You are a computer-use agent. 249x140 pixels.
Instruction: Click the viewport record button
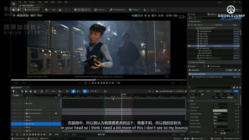click(x=86, y=83)
